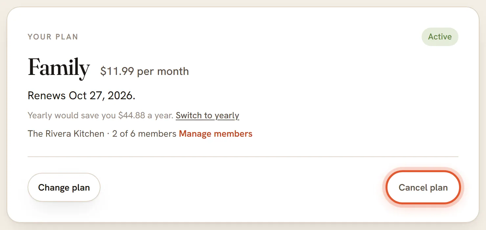Image resolution: width=486 pixels, height=230 pixels.
Task: Select the YOUR PLAN section label
Action: 53,37
